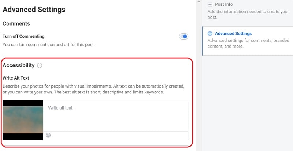Click the Turn off Commenting label
Image resolution: width=293 pixels, height=151 pixels.
23,37
